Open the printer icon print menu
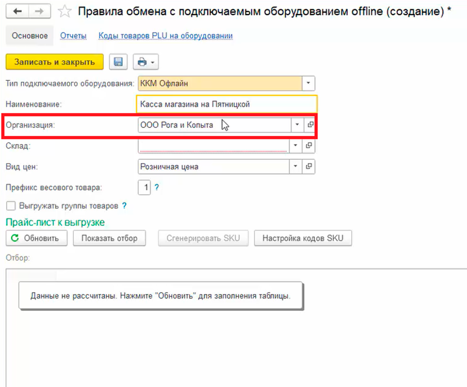The image size is (467, 387). (146, 62)
